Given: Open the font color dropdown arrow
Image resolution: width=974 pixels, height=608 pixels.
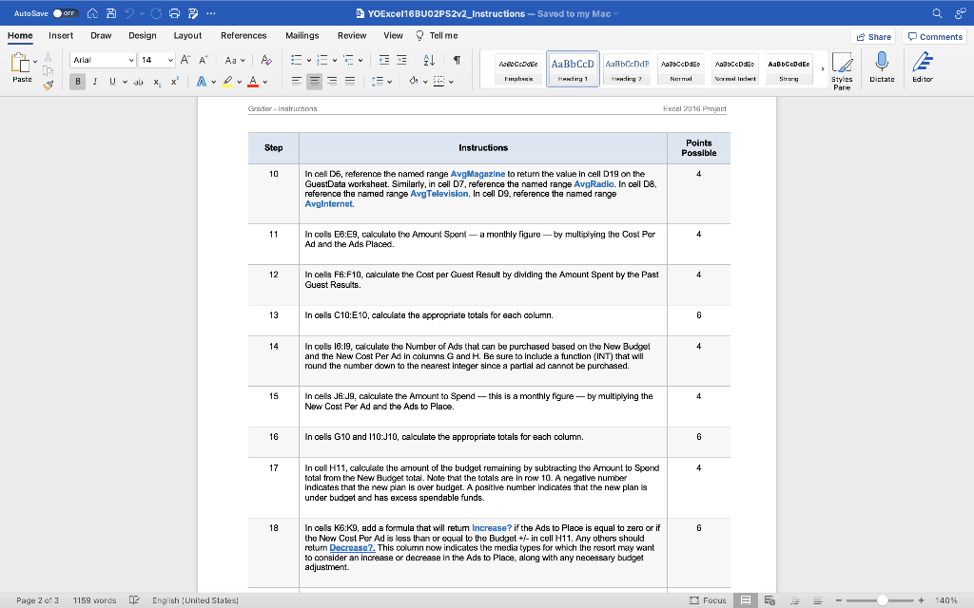Looking at the screenshot, I should [265, 82].
